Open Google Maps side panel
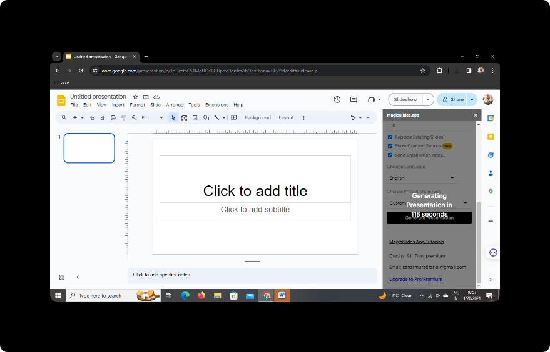The image size is (550, 352). (x=491, y=192)
